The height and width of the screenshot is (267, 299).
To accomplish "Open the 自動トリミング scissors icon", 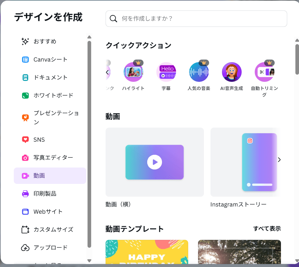I will click(265, 72).
